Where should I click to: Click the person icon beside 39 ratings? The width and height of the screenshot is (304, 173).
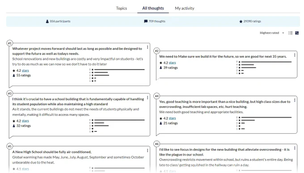pos(161,68)
